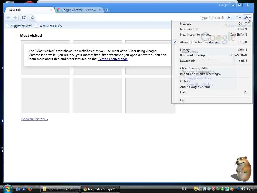Select Import bookmarks & settings
This screenshot has height=193, width=257.
click(212, 74)
